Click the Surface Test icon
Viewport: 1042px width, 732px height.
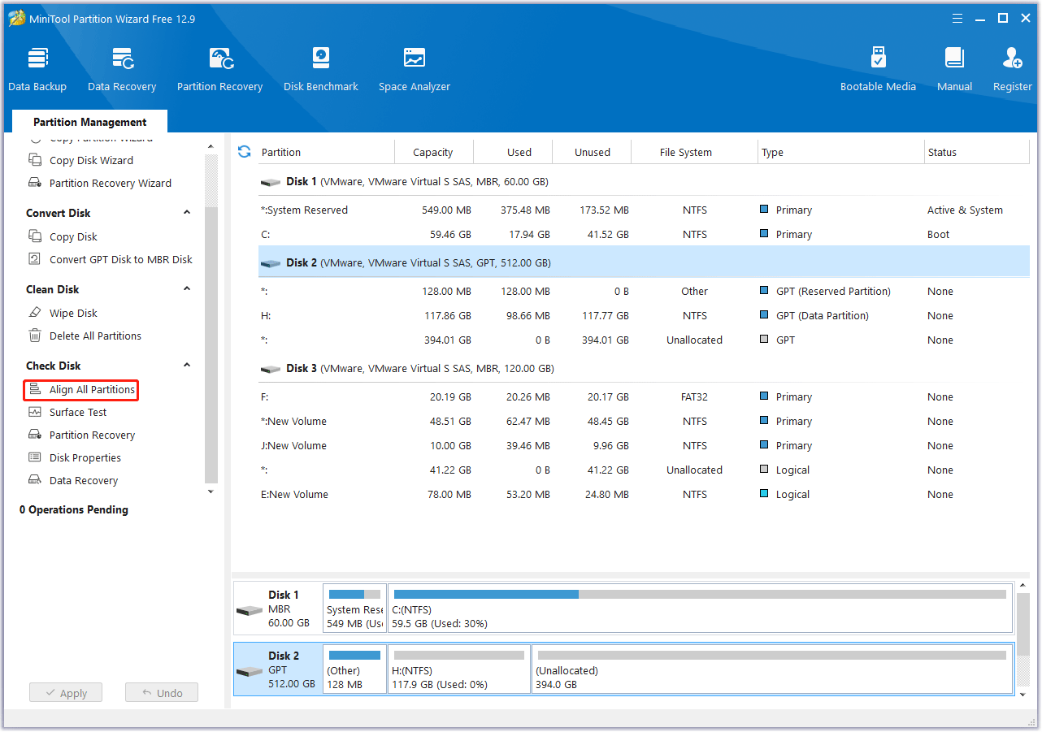click(x=35, y=412)
